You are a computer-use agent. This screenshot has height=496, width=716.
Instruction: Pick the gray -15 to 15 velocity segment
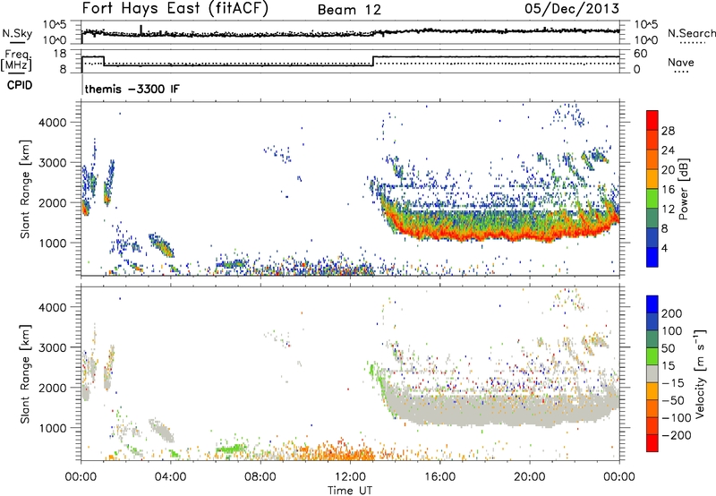click(652, 373)
